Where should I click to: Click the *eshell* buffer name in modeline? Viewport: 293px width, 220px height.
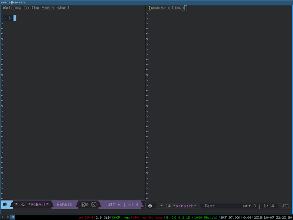click(x=38, y=205)
